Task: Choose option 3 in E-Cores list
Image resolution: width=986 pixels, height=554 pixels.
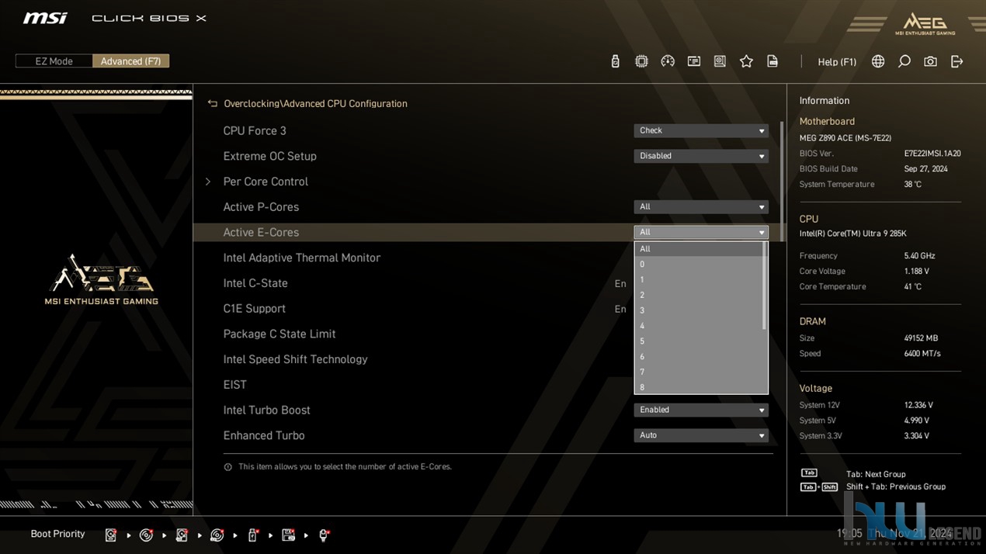Action: coord(699,310)
